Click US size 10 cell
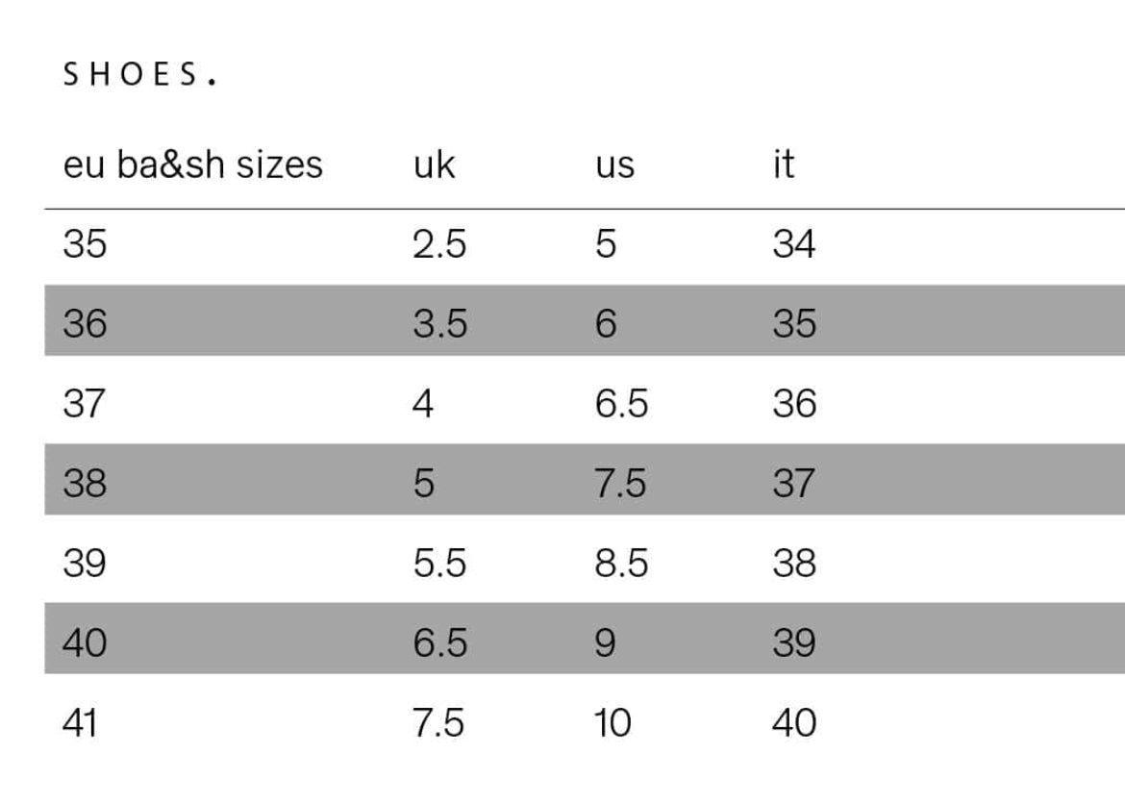 (x=612, y=722)
